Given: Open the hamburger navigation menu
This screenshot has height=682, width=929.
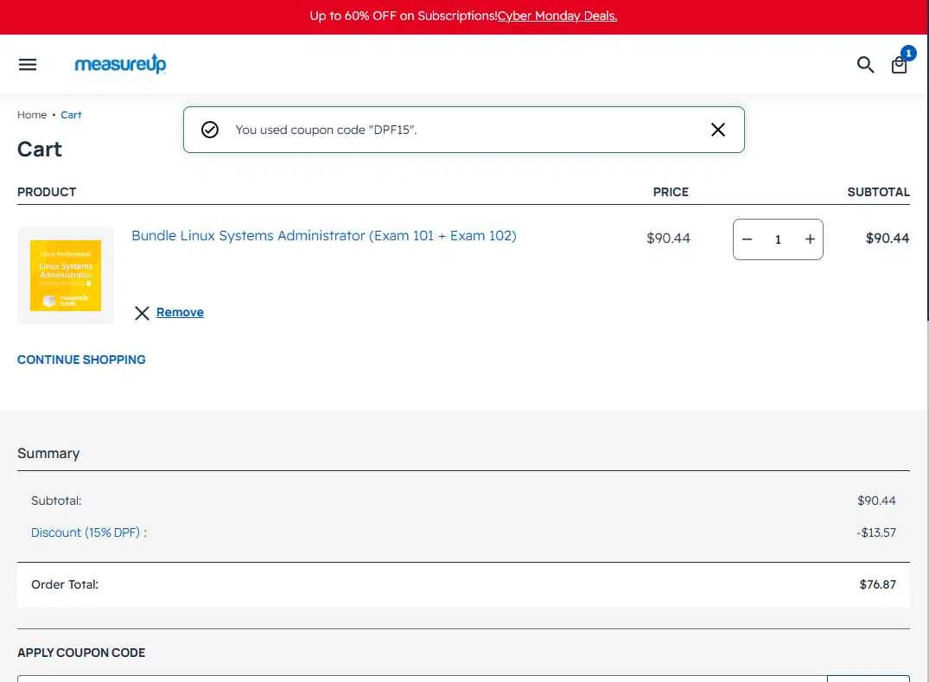Looking at the screenshot, I should [28, 65].
